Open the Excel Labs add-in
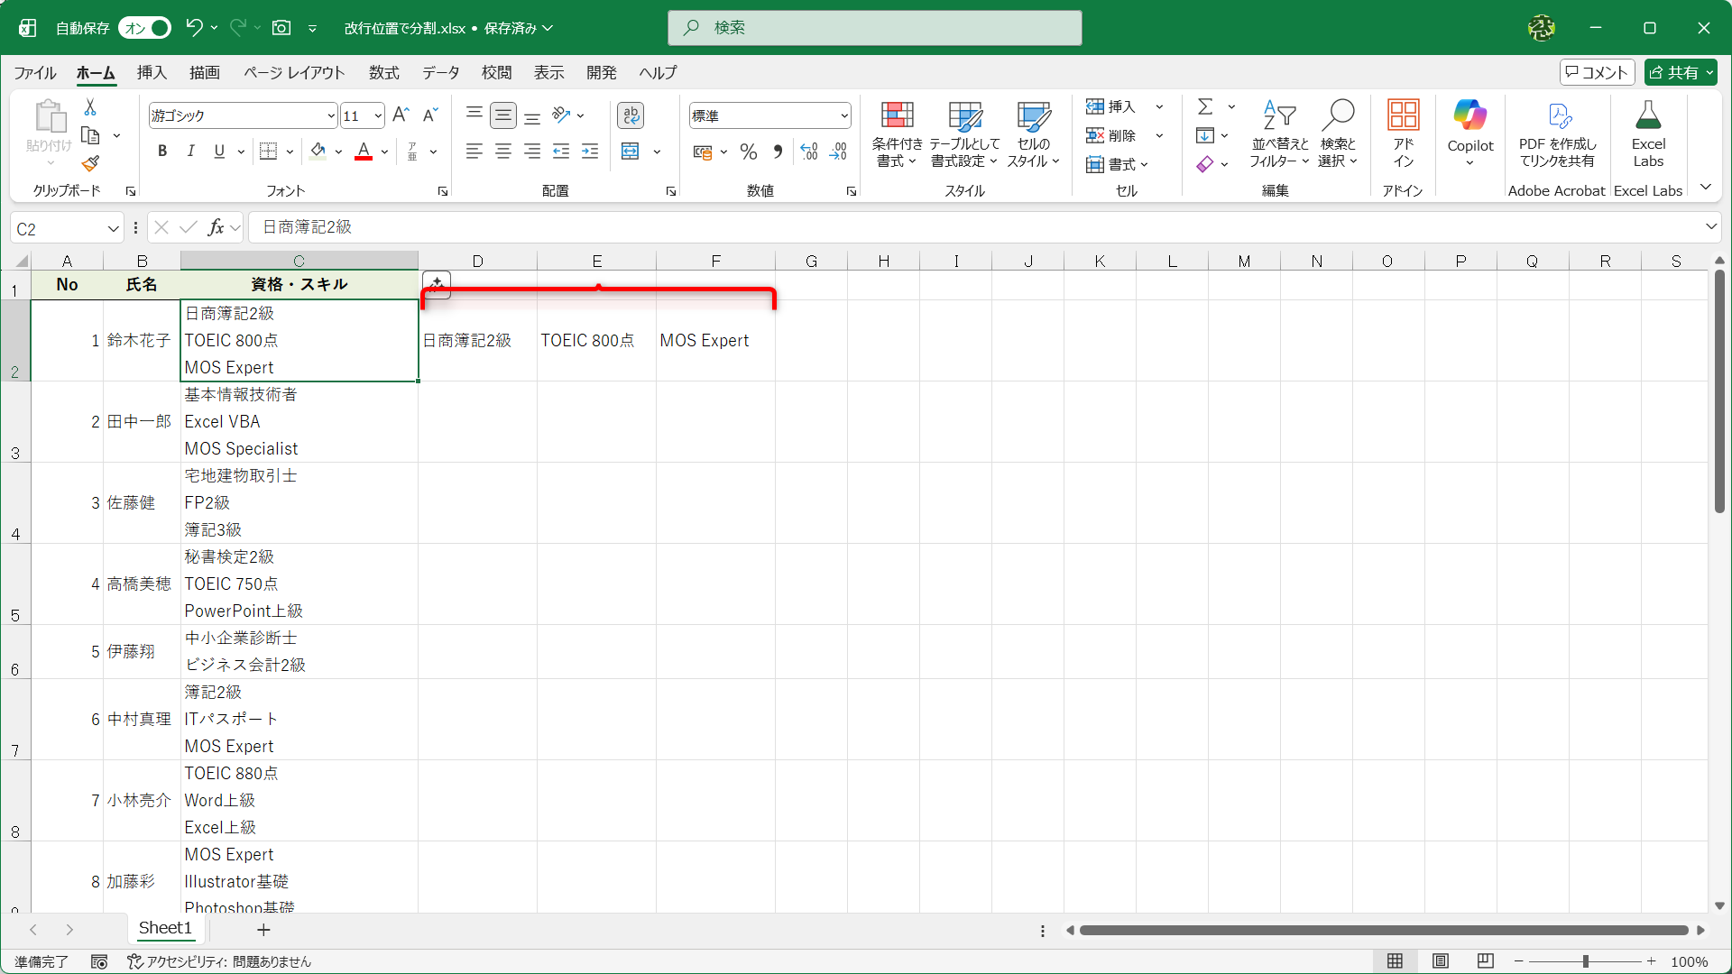The width and height of the screenshot is (1732, 974). [x=1647, y=133]
